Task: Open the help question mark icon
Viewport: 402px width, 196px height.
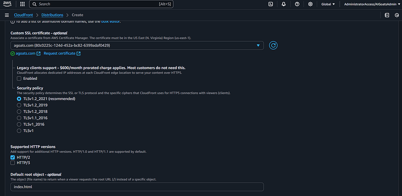Action: click(297, 4)
